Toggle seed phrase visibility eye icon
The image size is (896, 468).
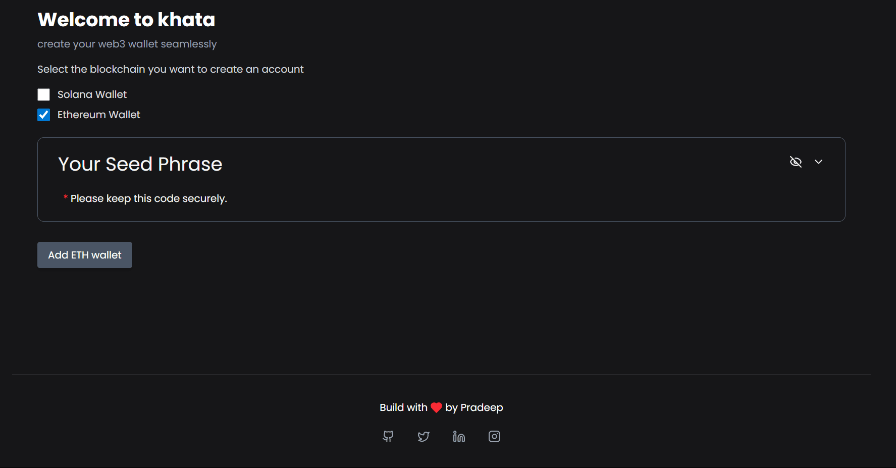click(x=796, y=162)
